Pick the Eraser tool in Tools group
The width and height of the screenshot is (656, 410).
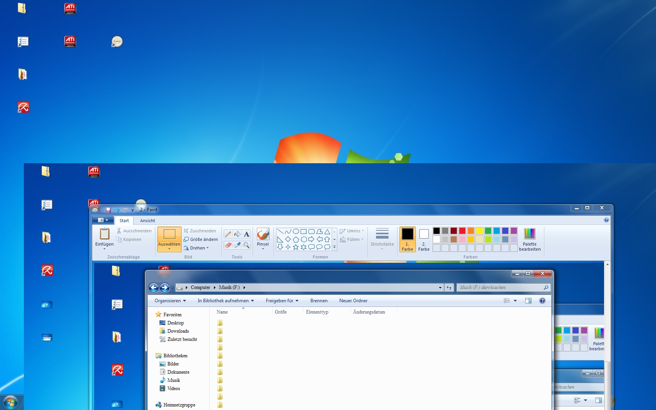pos(228,245)
